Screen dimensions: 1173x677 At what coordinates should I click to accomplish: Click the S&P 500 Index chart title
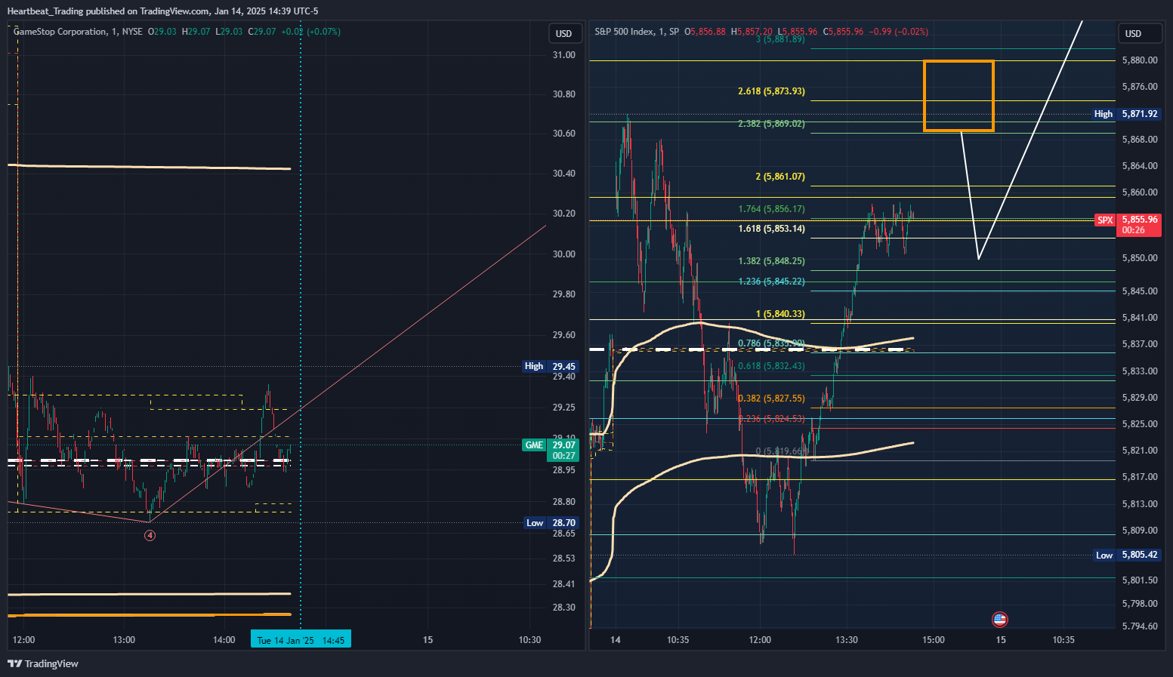click(625, 32)
